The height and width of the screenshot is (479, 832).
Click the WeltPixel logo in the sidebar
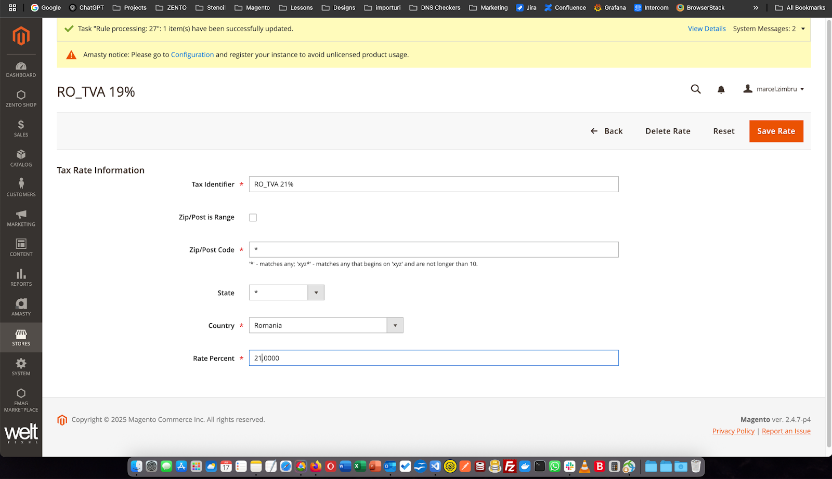(21, 433)
